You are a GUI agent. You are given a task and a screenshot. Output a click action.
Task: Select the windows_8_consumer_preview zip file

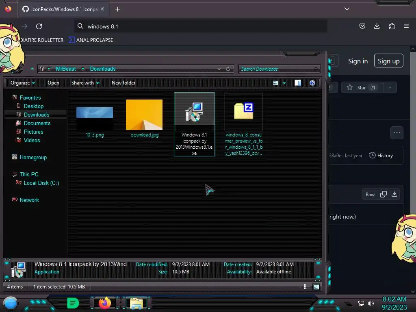244,124
